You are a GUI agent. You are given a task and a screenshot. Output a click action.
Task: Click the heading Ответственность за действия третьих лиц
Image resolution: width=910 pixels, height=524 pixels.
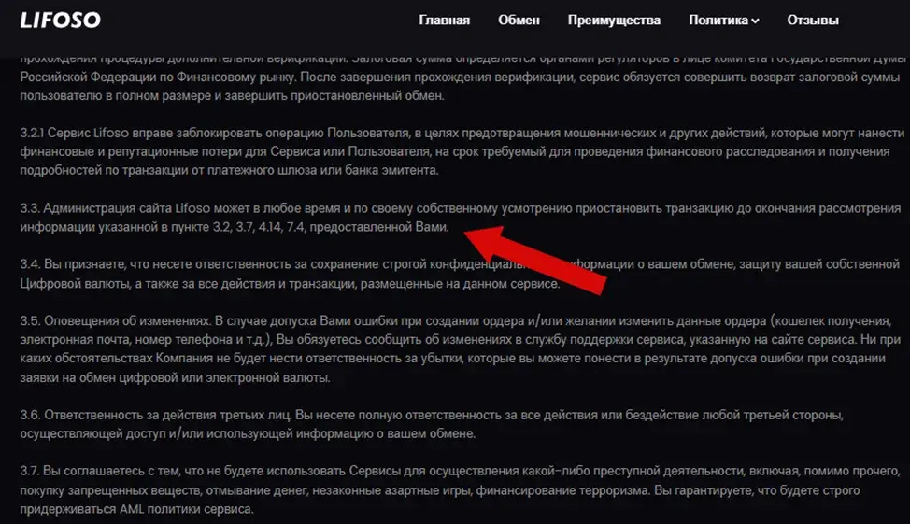(x=168, y=415)
